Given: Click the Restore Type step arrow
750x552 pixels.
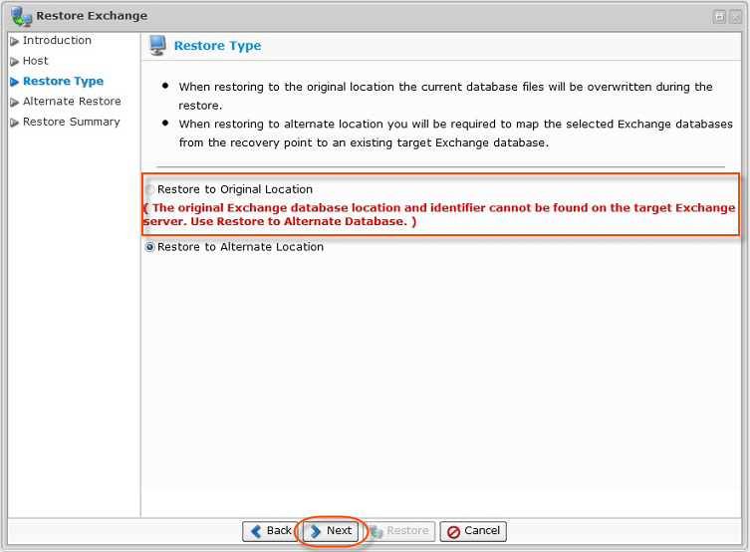Looking at the screenshot, I should (x=14, y=82).
